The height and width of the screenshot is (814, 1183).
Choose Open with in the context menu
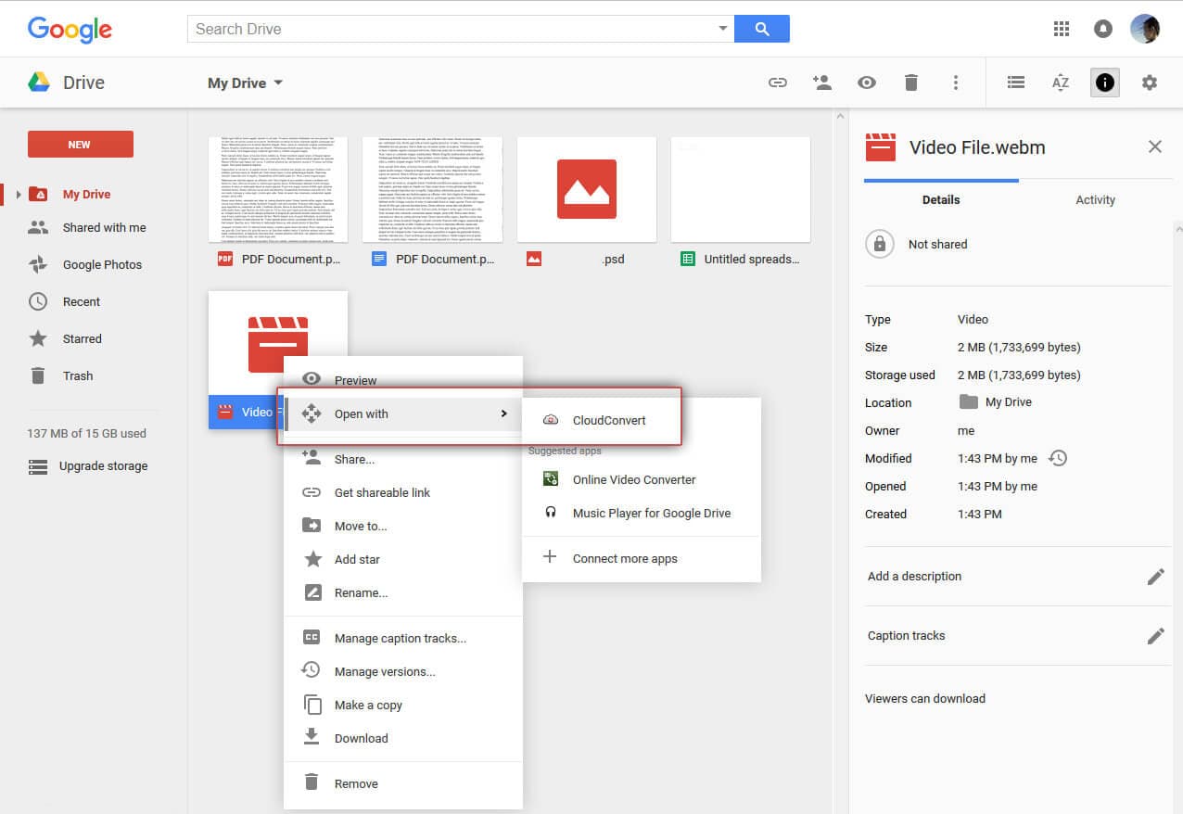[x=403, y=414]
